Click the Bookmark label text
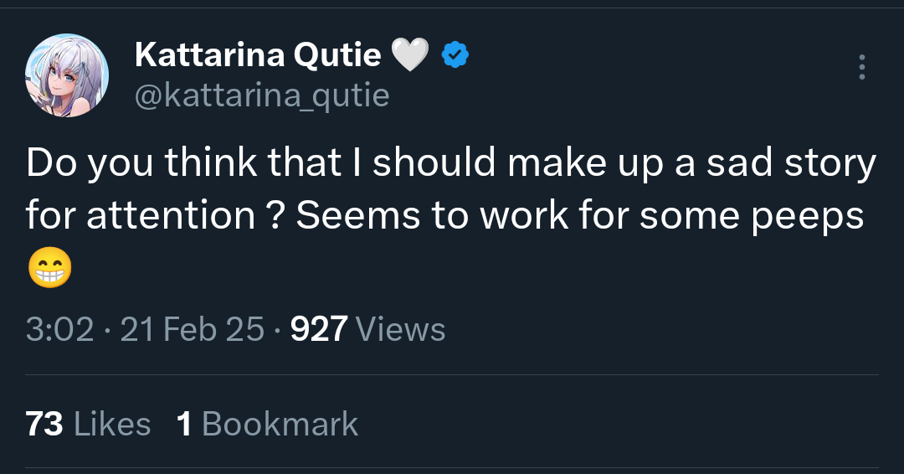 pos(280,424)
